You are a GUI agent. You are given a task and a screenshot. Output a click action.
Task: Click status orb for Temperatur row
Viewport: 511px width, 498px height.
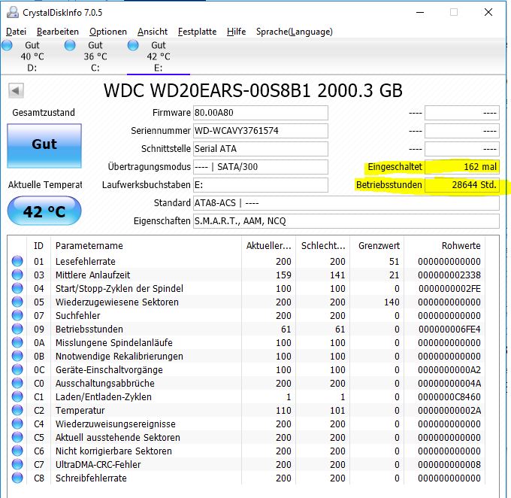17,410
